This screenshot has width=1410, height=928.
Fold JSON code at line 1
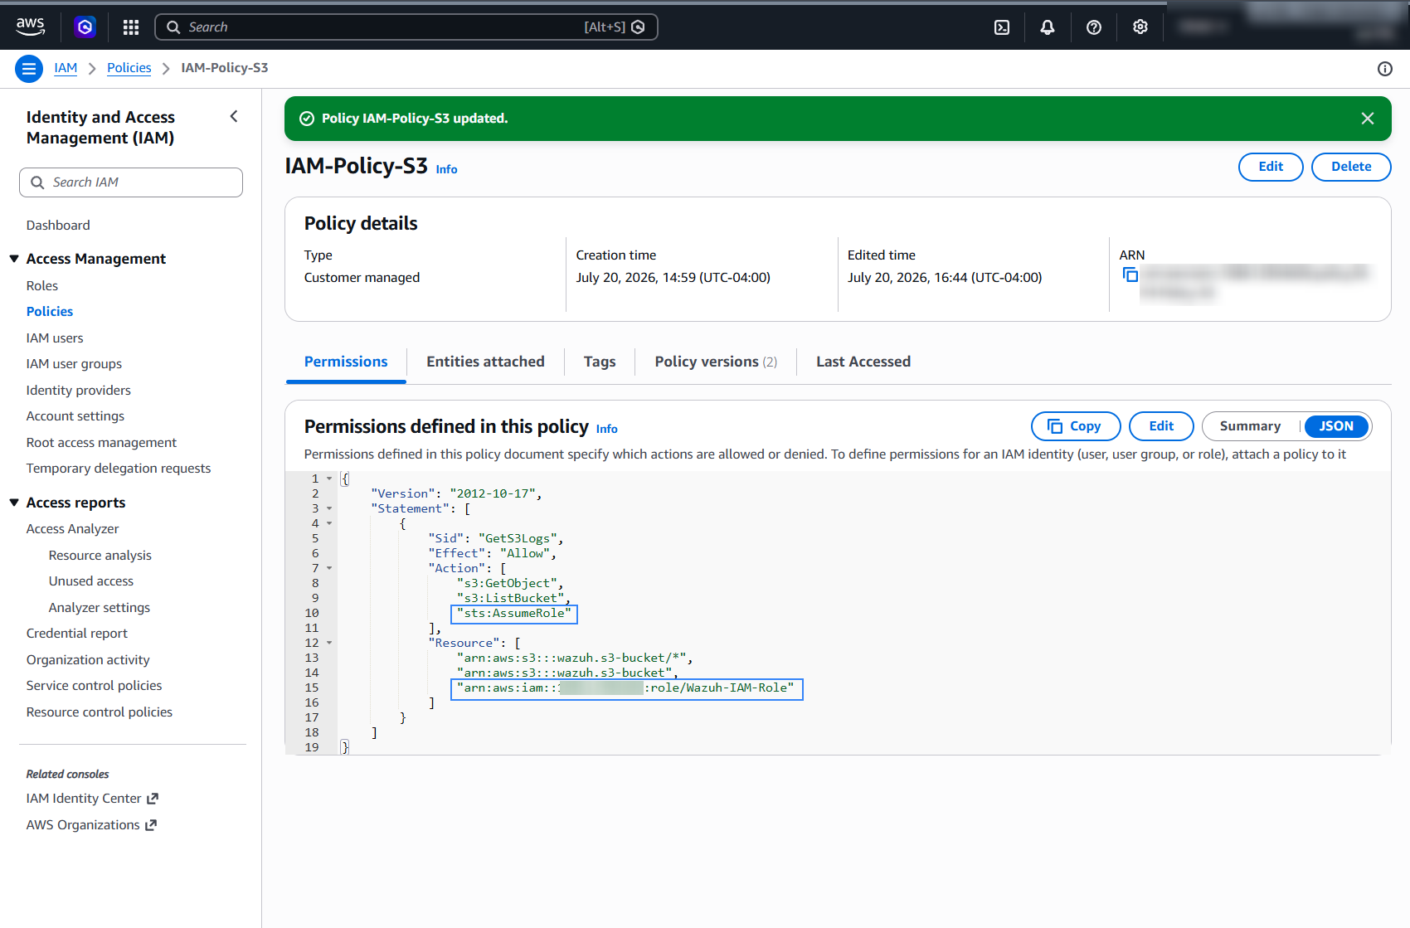(329, 479)
